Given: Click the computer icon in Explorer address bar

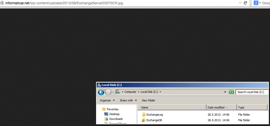Looking at the screenshot, I should click(x=118, y=92).
